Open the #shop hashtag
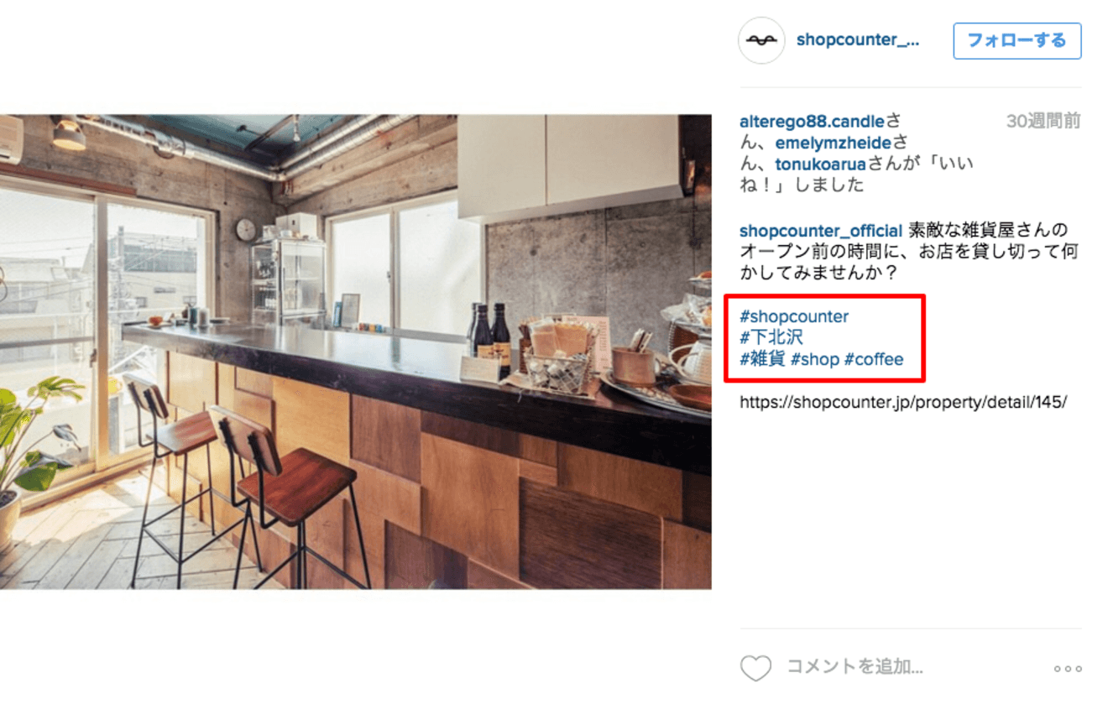 point(815,360)
